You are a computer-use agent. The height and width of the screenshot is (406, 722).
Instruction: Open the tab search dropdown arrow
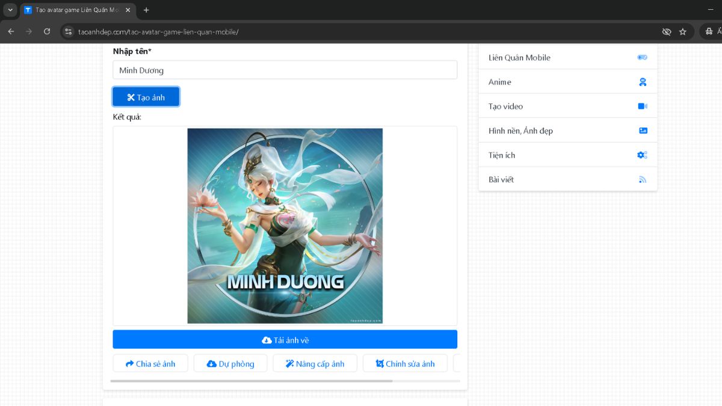(10, 10)
